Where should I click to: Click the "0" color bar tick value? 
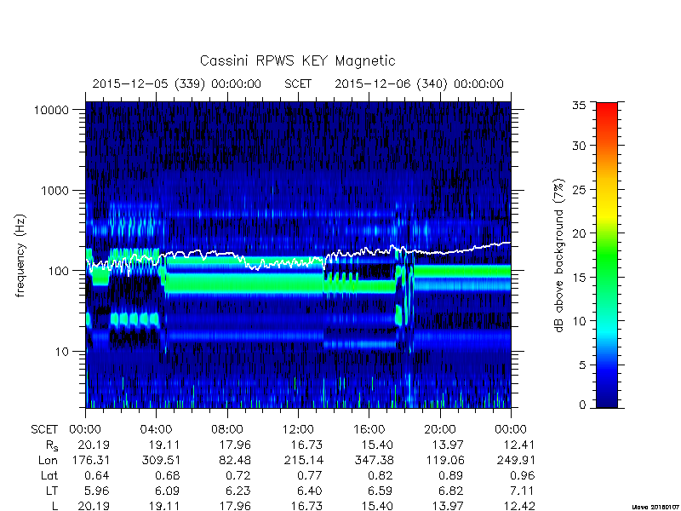tap(582, 405)
